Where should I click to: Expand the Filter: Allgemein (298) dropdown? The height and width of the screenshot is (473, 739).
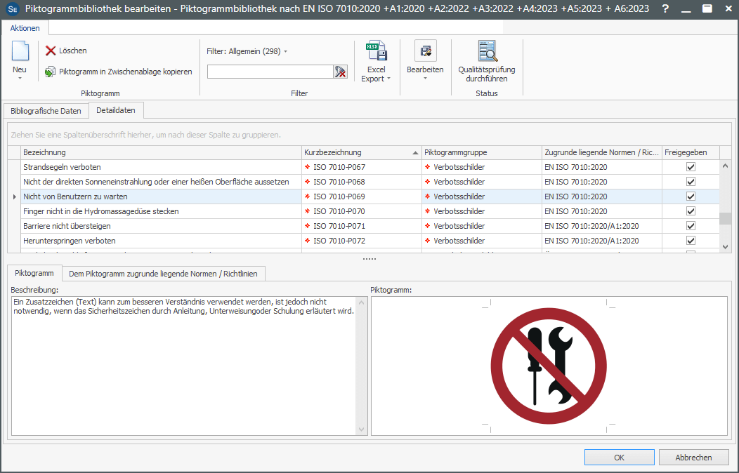tap(286, 51)
